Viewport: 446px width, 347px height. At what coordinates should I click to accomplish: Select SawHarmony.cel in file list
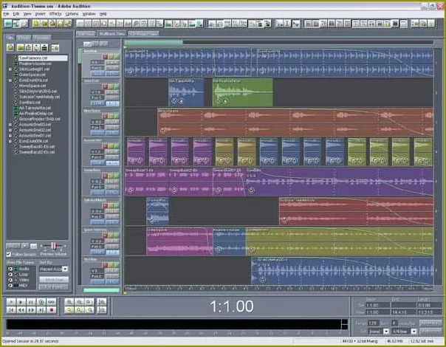(43, 58)
